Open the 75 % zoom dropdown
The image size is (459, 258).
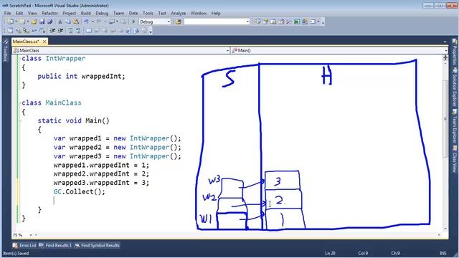30,235
